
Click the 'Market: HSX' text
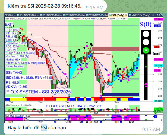coord(13,59)
